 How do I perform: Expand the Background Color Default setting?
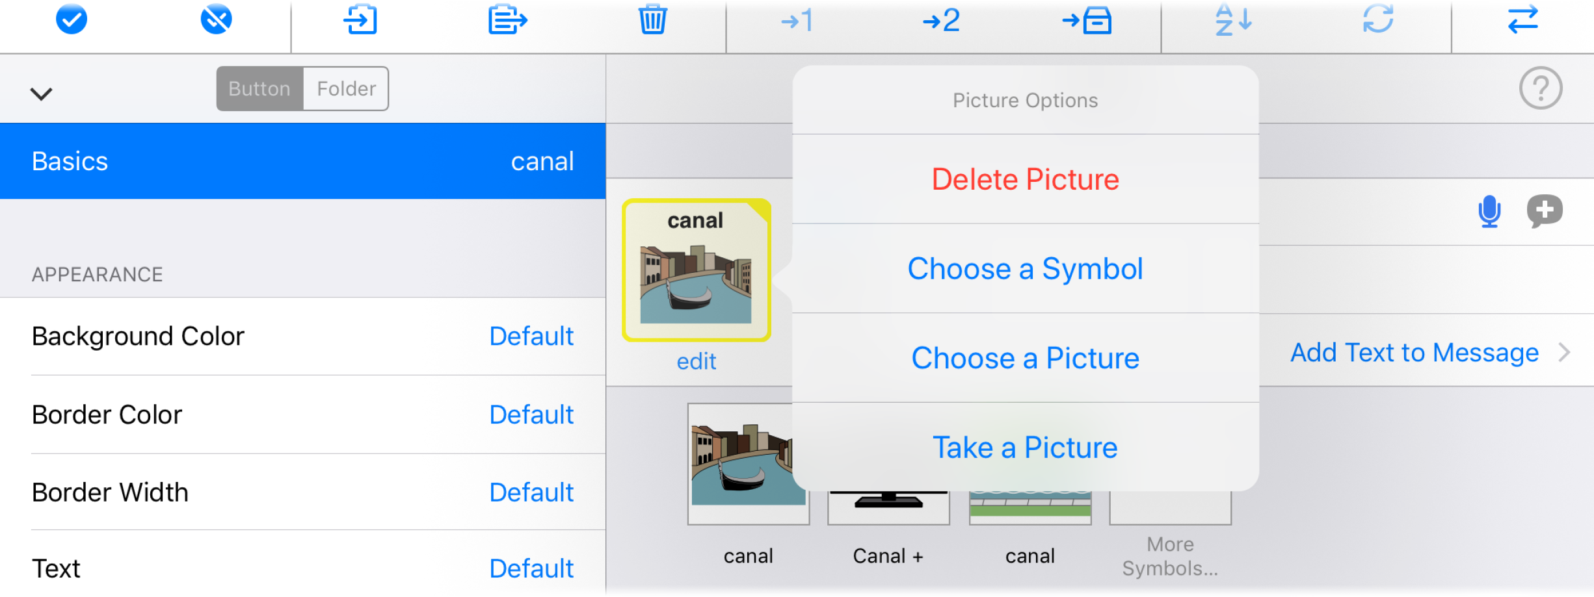(531, 336)
